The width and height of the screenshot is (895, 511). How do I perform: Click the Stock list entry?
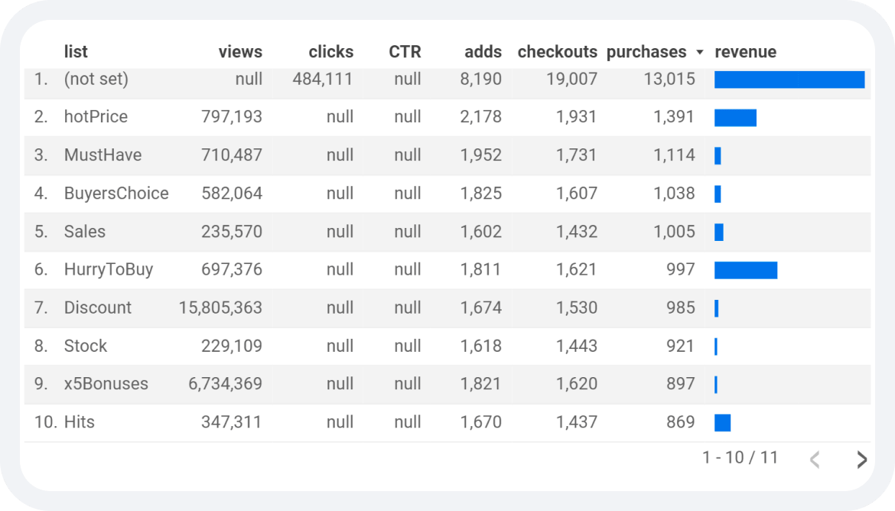coord(86,346)
